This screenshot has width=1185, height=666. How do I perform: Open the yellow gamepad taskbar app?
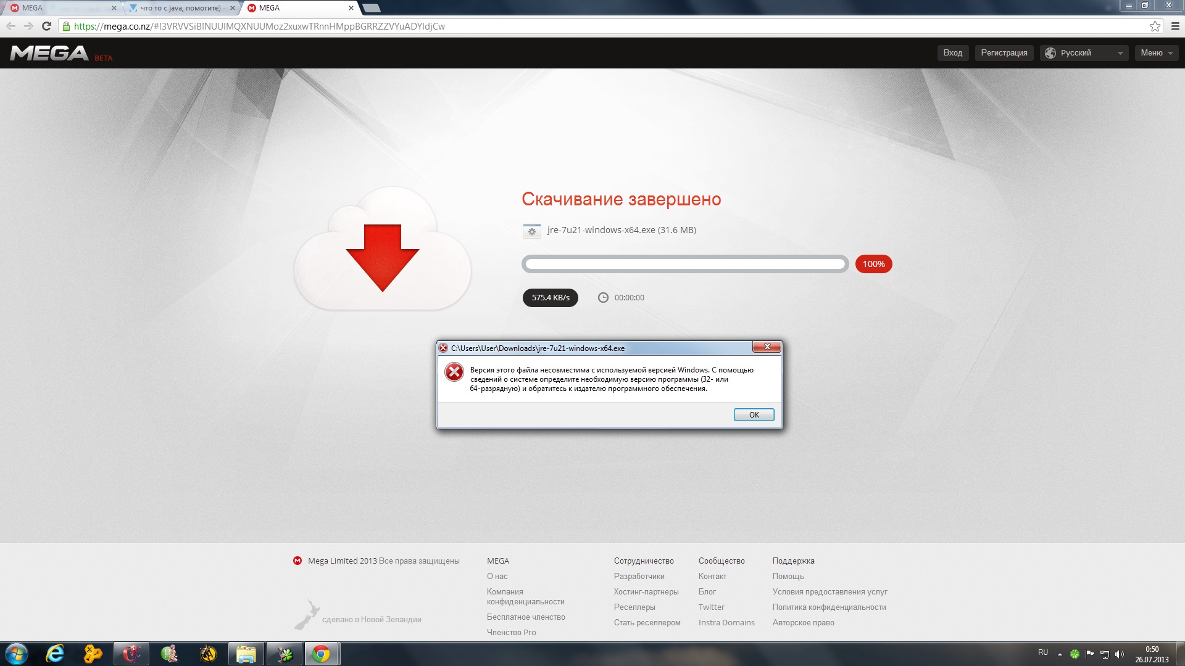click(93, 654)
